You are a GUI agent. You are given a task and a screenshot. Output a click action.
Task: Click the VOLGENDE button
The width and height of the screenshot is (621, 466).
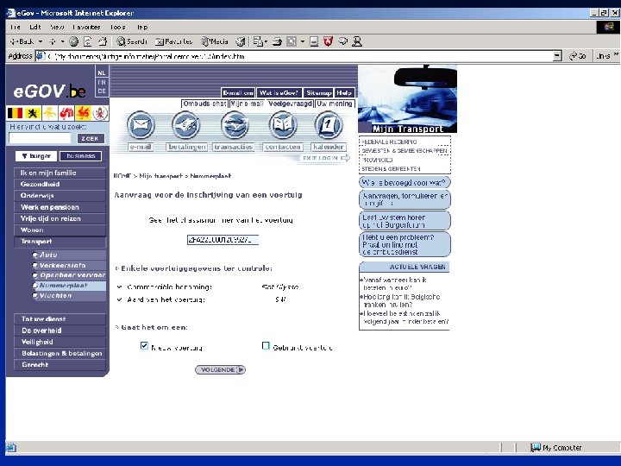pyautogui.click(x=220, y=369)
